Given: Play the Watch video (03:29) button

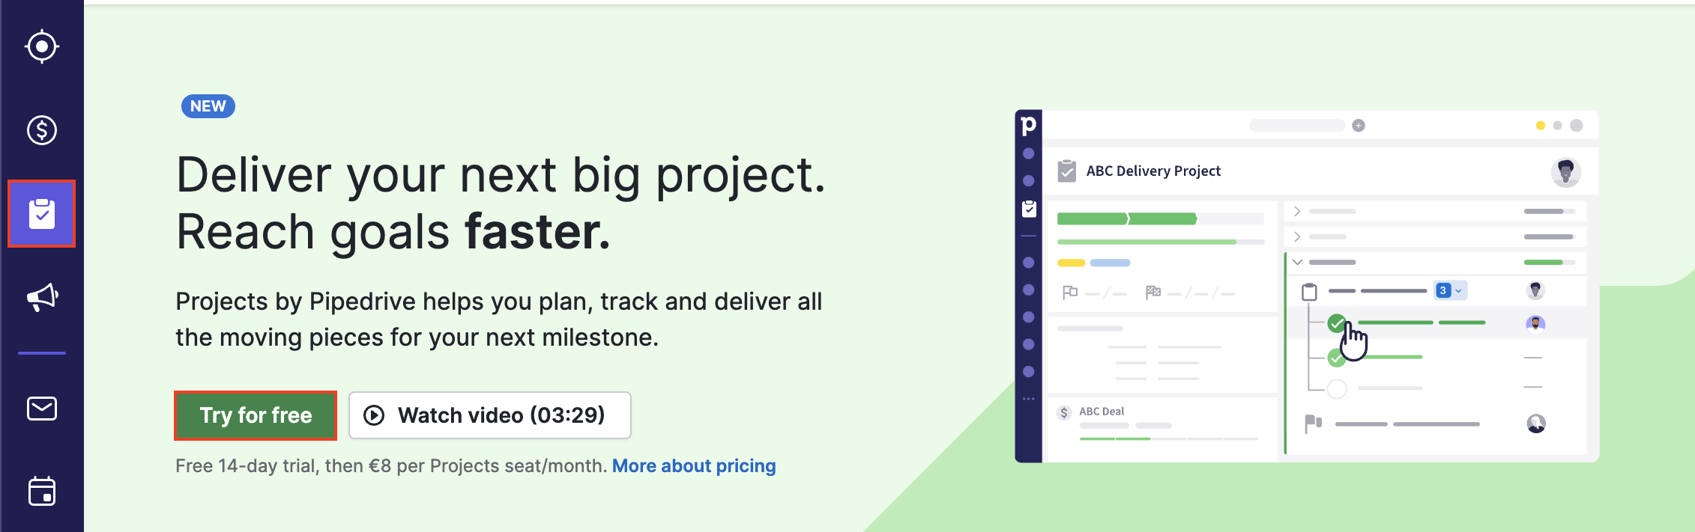Looking at the screenshot, I should tap(490, 415).
